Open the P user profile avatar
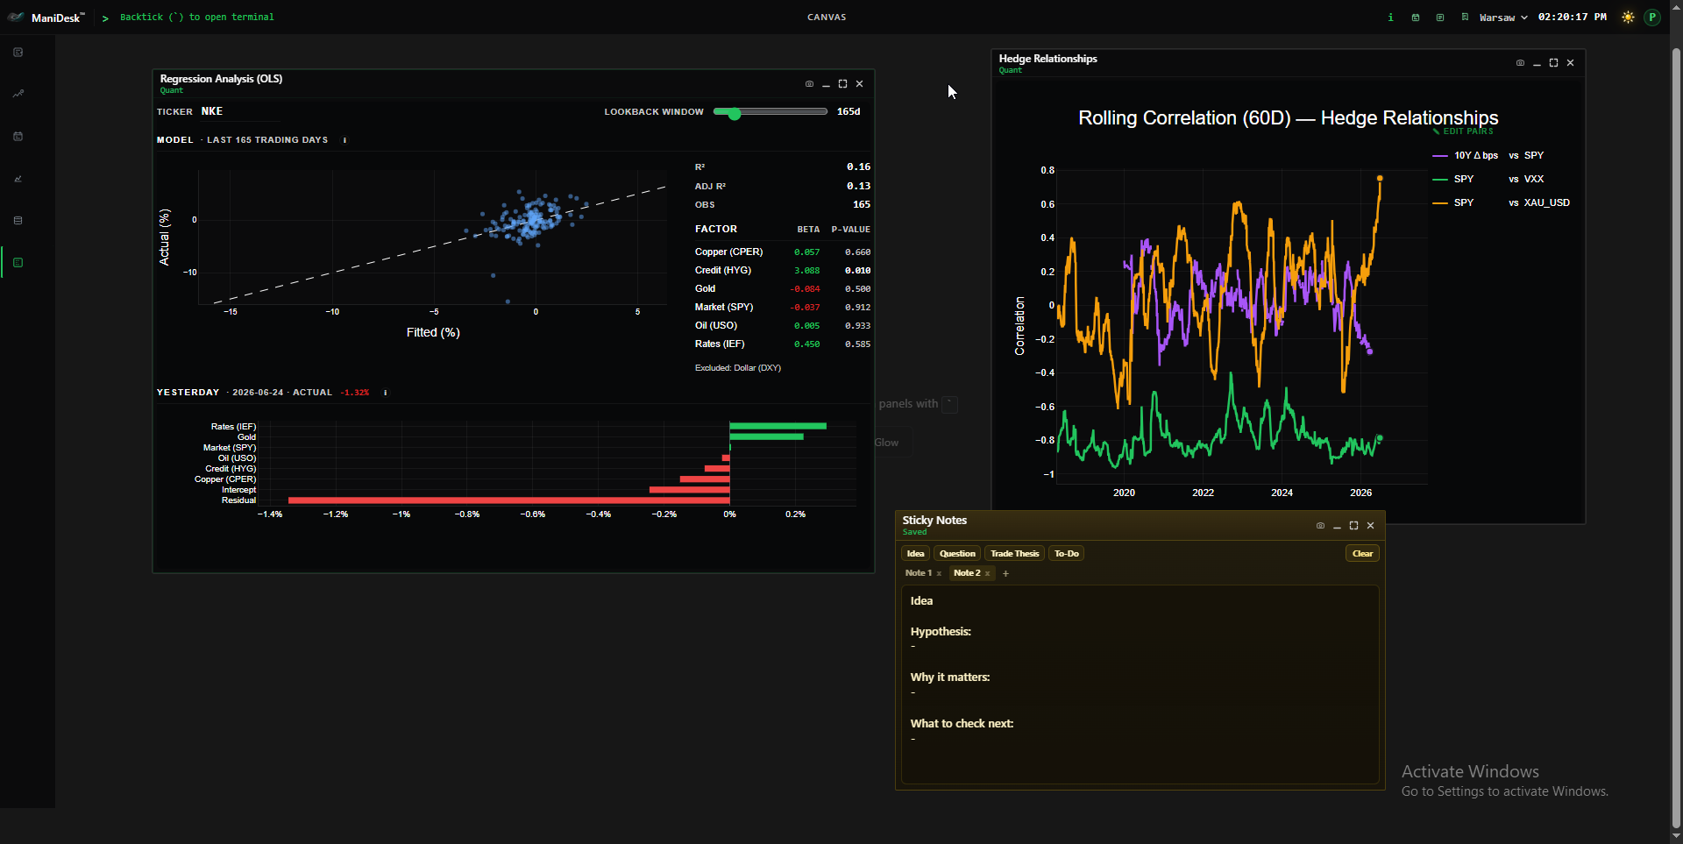This screenshot has height=844, width=1683. [1652, 18]
